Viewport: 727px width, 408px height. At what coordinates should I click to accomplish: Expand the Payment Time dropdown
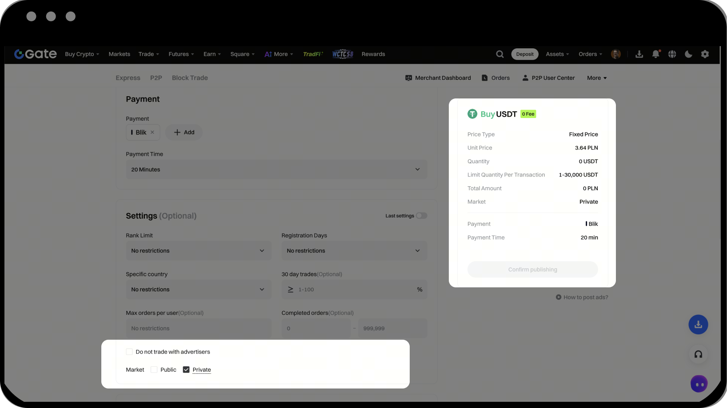pos(276,169)
